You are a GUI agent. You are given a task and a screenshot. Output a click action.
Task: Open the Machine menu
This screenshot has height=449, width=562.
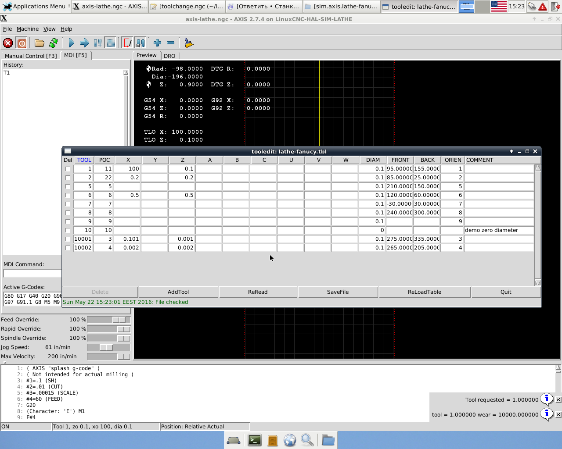tap(28, 29)
